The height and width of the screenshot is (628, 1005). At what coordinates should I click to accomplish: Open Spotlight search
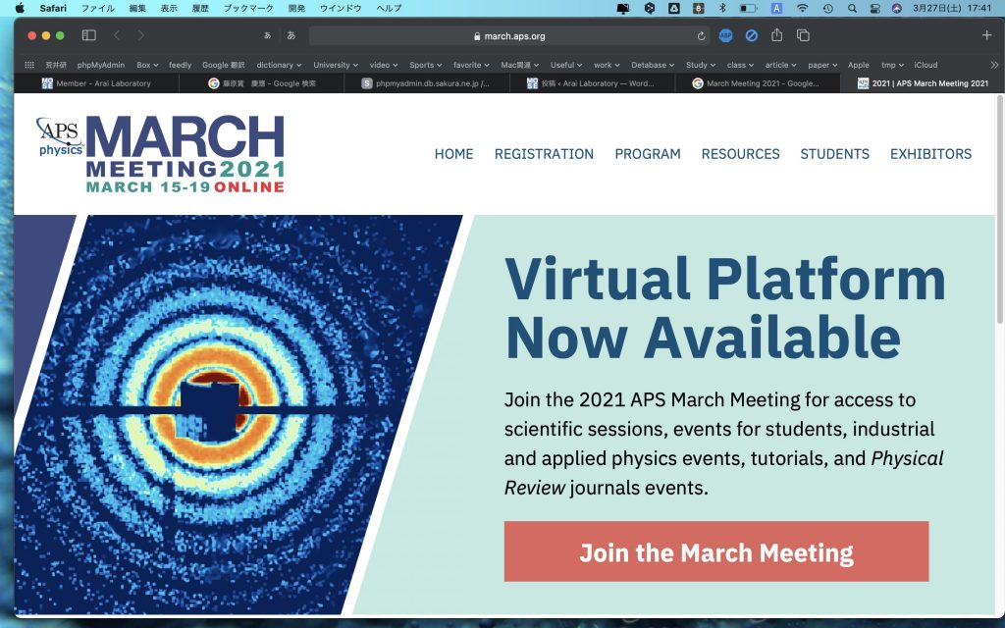[852, 8]
